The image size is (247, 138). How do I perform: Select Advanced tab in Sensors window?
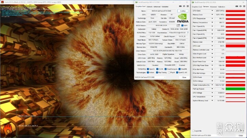point(213,7)
